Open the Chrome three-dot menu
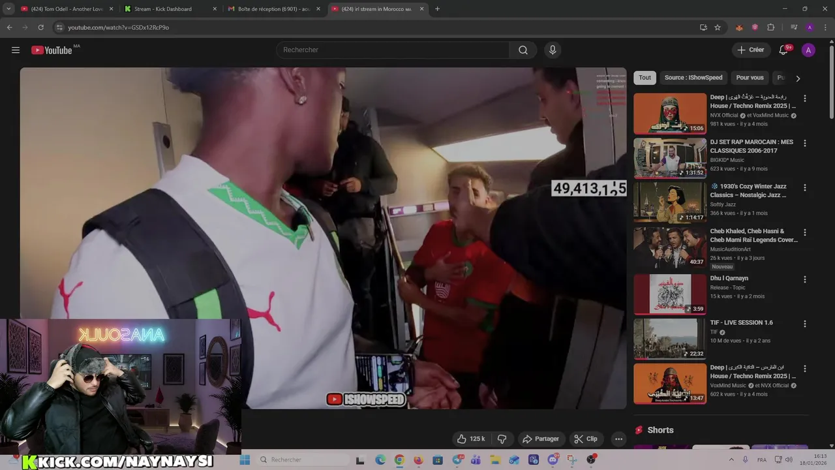This screenshot has height=470, width=835. pos(825,27)
